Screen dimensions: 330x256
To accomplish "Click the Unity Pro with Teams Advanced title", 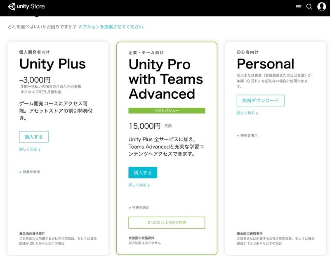I will [x=166, y=79].
